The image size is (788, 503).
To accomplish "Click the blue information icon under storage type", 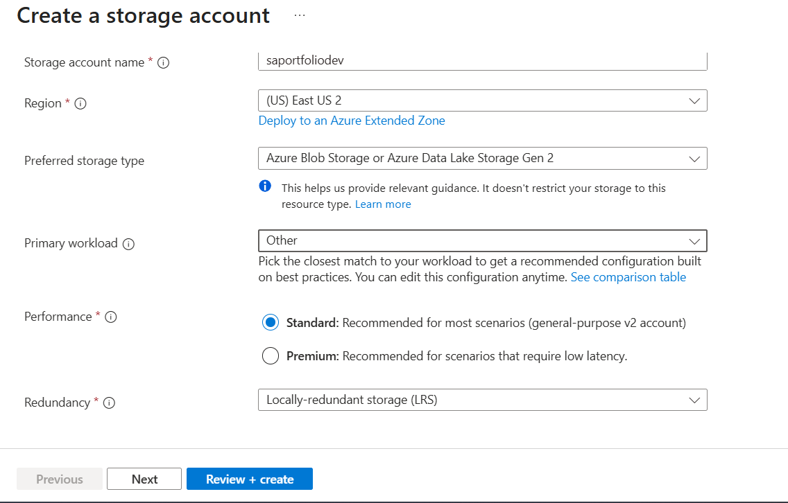I will pyautogui.click(x=265, y=186).
